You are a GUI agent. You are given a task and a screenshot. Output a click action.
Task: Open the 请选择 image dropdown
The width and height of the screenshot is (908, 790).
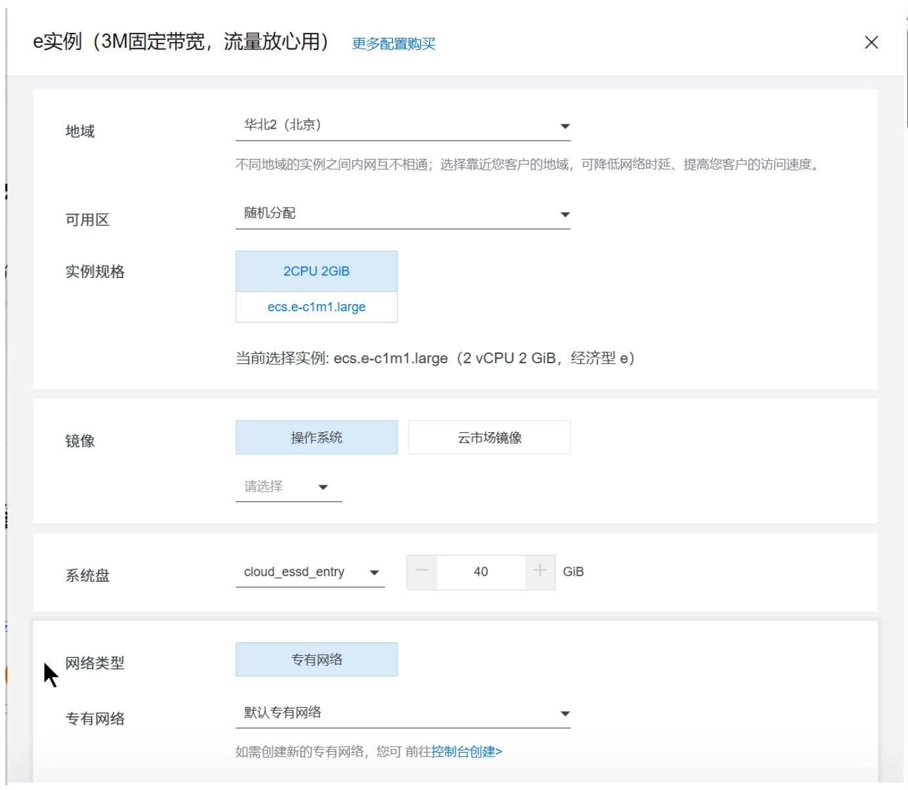point(289,487)
